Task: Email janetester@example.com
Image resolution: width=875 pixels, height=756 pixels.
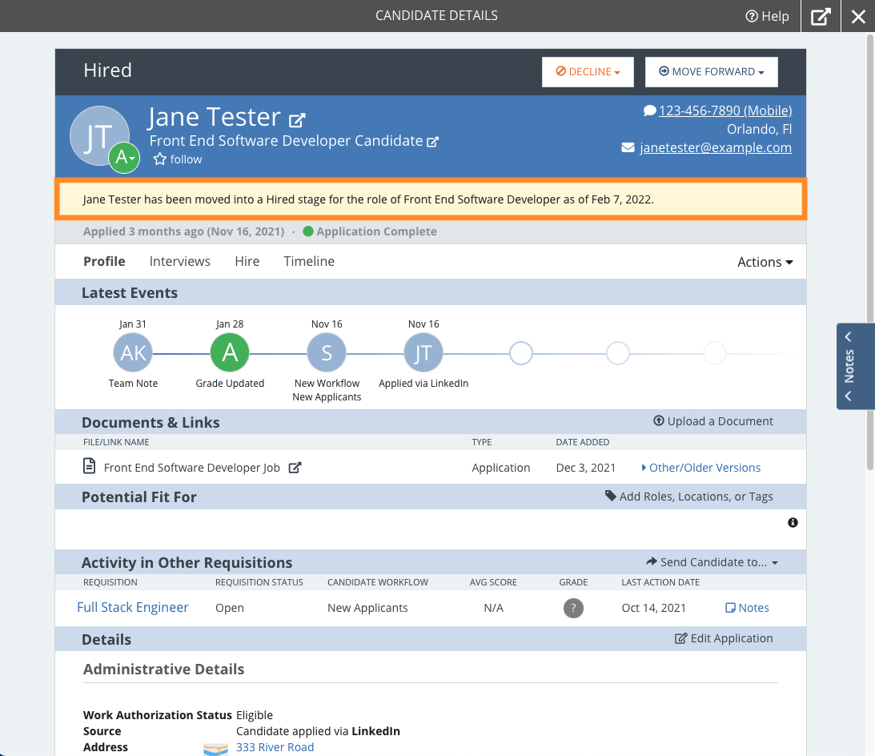Action: click(x=716, y=147)
